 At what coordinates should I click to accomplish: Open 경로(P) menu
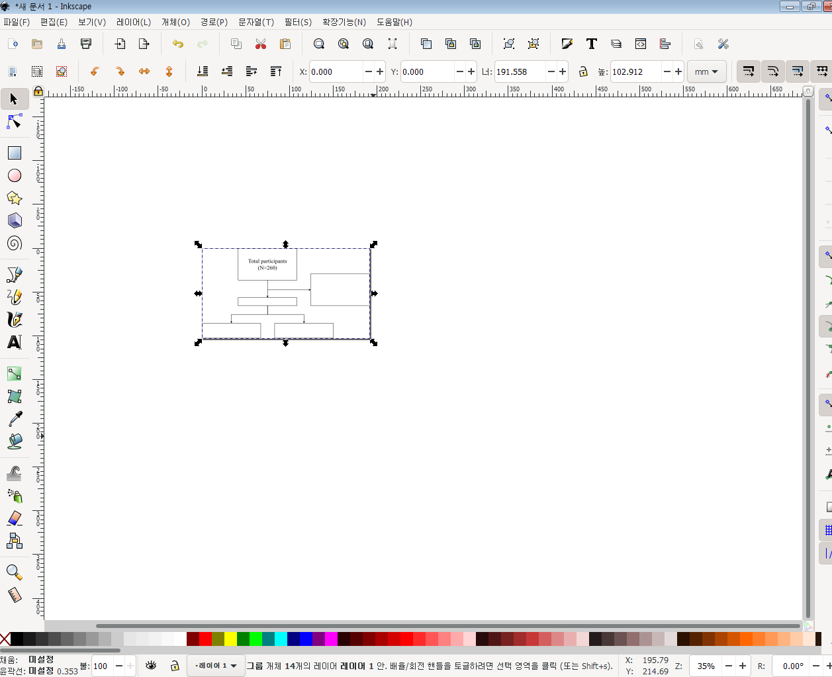pos(214,22)
